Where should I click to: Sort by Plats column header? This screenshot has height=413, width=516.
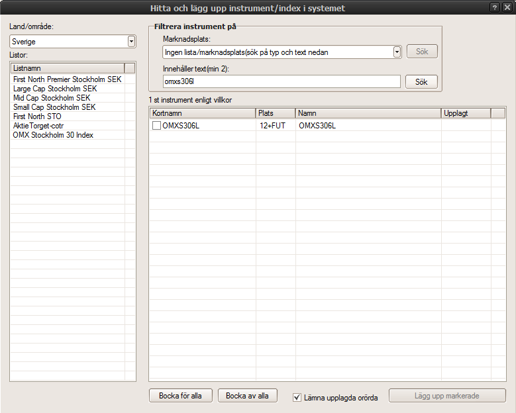[x=275, y=113]
